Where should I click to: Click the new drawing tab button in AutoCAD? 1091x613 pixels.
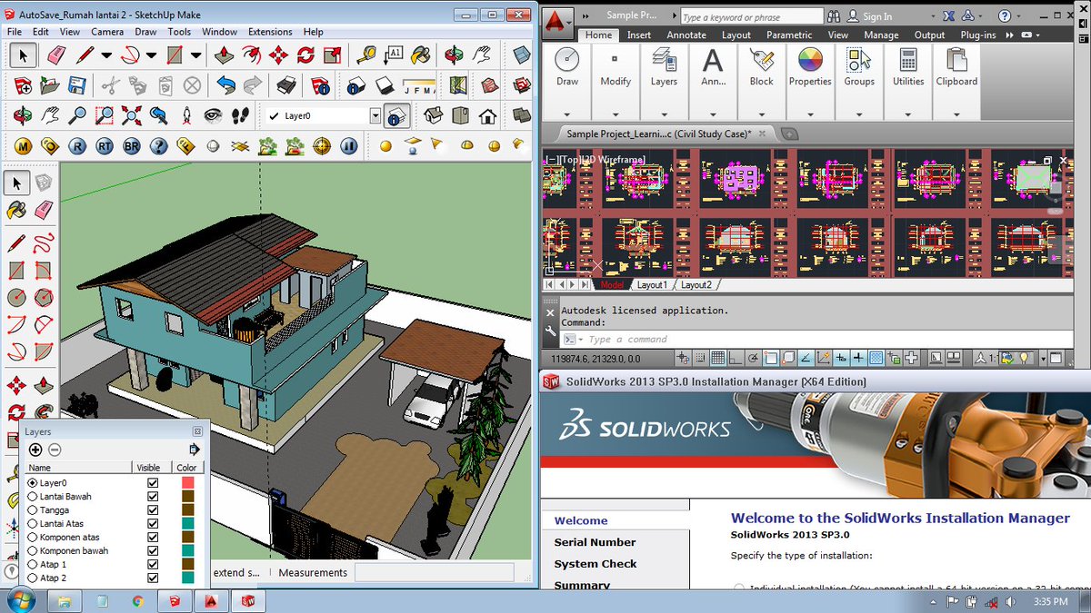pos(789,133)
